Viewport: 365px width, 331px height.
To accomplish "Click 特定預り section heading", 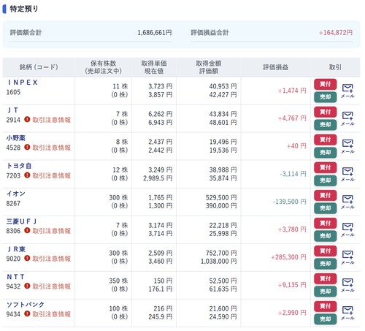I will (24, 9).
